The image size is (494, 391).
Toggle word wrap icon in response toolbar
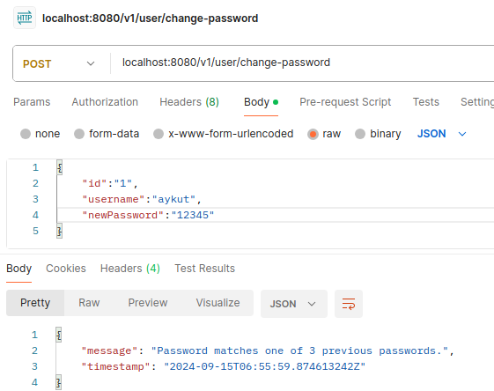[x=349, y=304]
